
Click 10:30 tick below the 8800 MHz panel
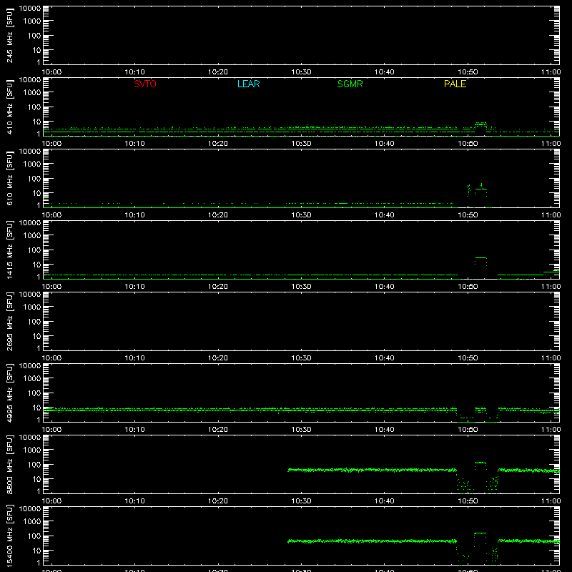click(x=301, y=501)
